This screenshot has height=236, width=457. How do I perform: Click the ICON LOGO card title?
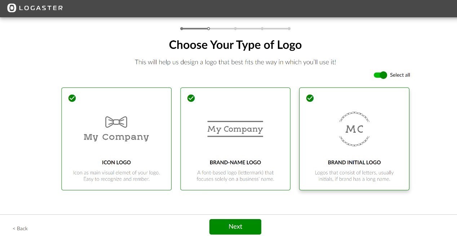tap(116, 162)
